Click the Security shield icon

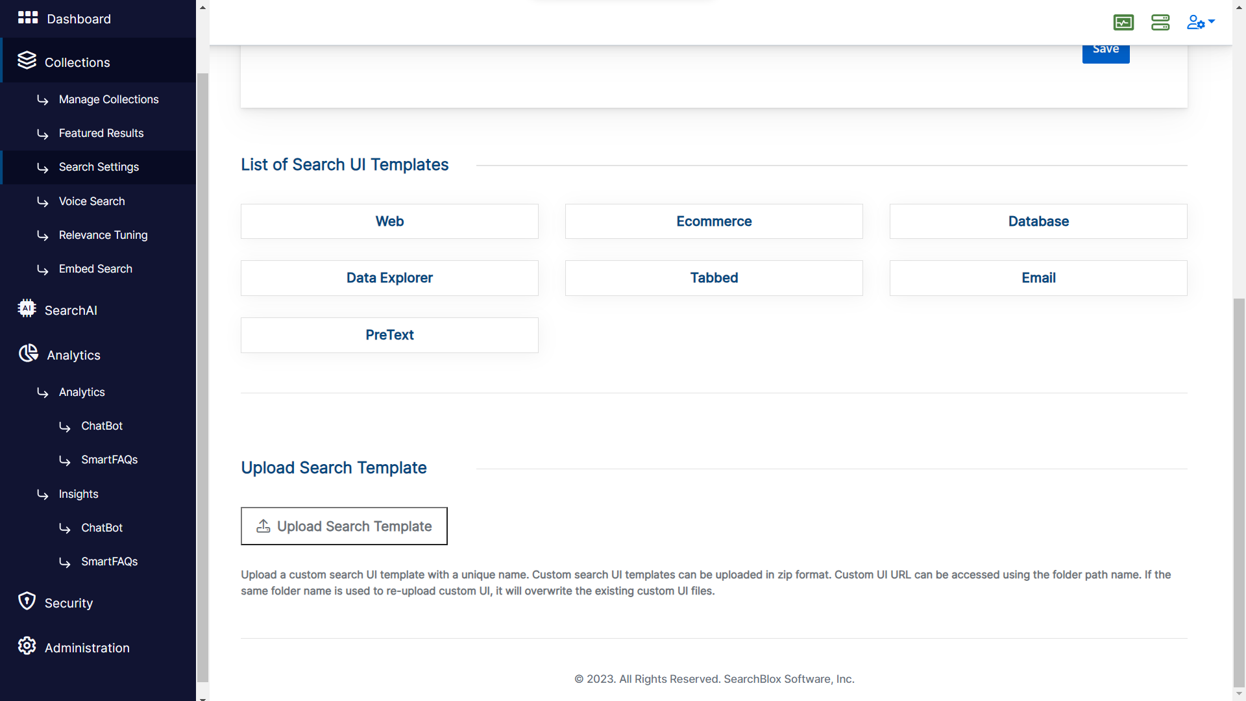click(27, 601)
